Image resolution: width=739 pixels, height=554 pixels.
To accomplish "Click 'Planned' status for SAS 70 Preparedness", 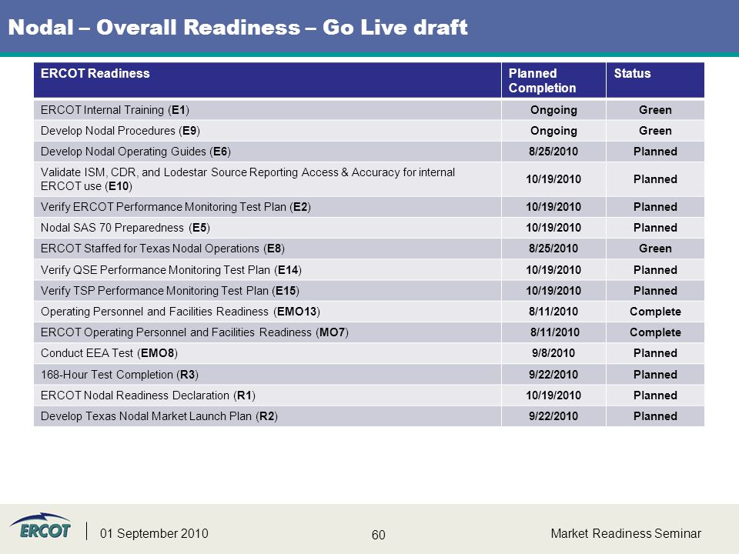I will (x=655, y=228).
